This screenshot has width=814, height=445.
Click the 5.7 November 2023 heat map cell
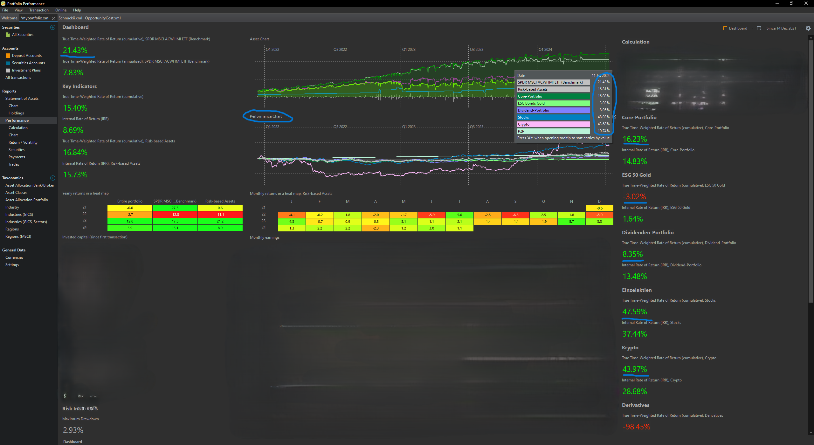point(571,222)
